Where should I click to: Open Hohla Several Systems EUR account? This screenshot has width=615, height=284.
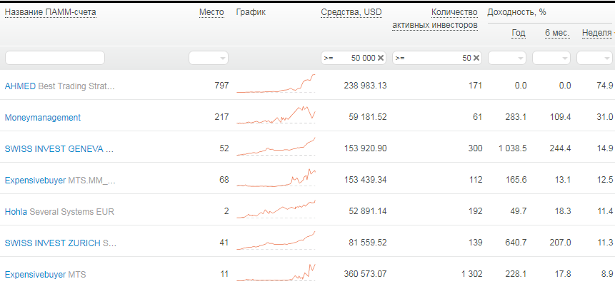tap(59, 211)
